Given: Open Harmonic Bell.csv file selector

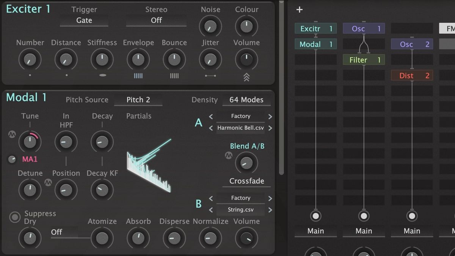Looking at the screenshot, I should (x=241, y=128).
